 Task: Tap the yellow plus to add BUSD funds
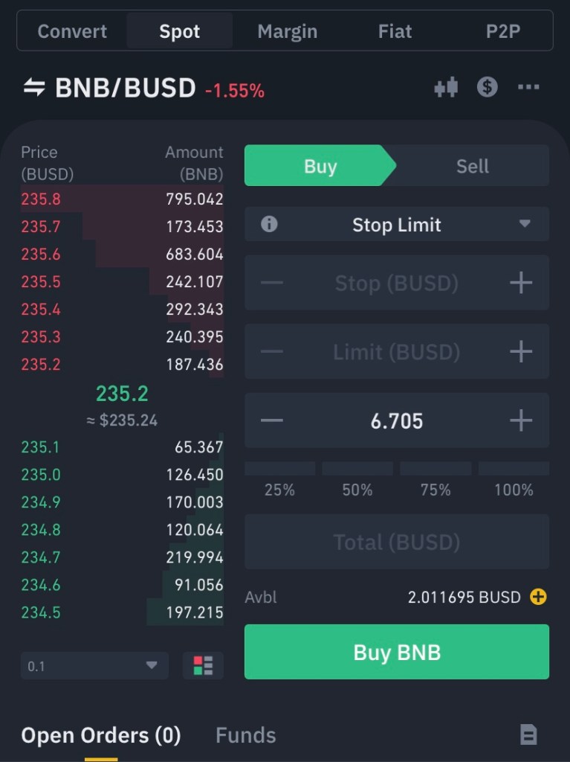click(538, 597)
